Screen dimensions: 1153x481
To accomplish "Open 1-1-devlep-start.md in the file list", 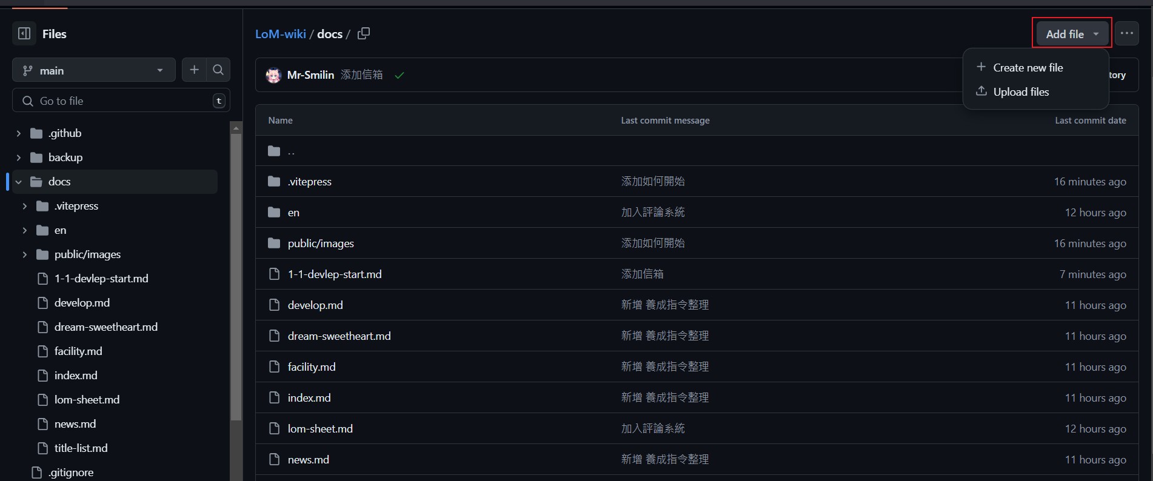I will 335,274.
